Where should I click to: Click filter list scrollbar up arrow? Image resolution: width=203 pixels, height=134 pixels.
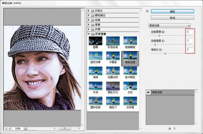point(141,10)
